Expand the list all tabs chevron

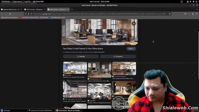pyautogui.click(x=197, y=10)
